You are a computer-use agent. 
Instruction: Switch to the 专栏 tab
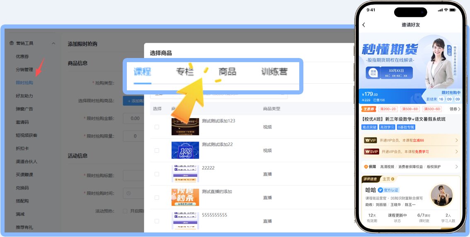tap(185, 72)
